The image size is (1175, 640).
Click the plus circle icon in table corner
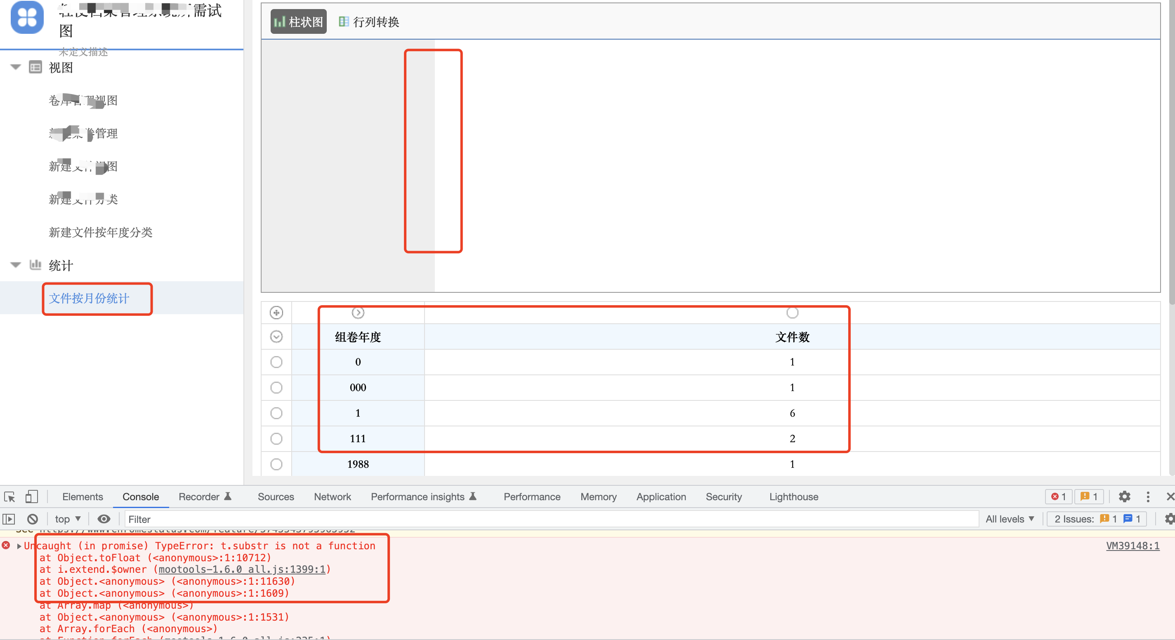point(276,313)
